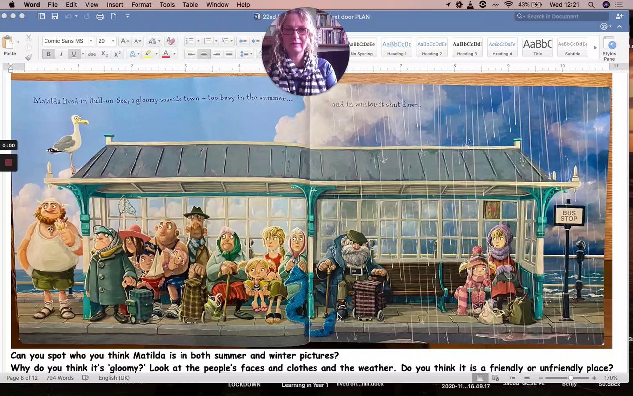
Task: Toggle Underline formatting
Action: click(73, 54)
